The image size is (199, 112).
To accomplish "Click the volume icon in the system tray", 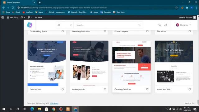I will pyautogui.click(x=181, y=109).
